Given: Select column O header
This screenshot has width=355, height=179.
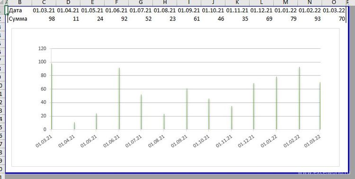Looking at the screenshot, I should 334,2.
